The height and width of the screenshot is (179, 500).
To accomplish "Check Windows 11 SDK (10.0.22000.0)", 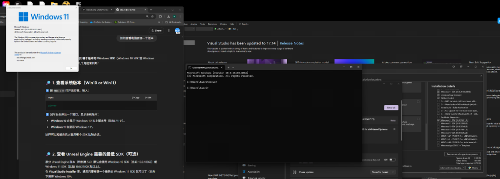I will point(438,124).
